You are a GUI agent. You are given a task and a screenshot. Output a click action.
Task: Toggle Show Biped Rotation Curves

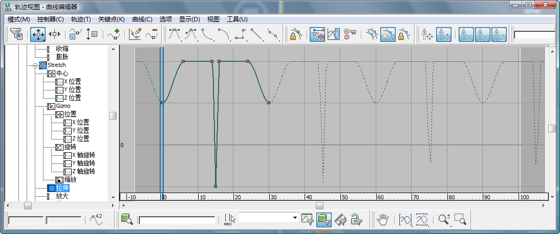click(x=444, y=35)
